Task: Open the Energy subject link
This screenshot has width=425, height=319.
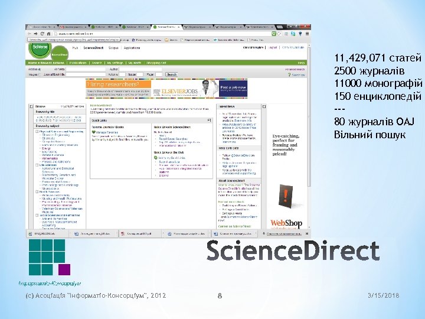Action: click(46, 148)
